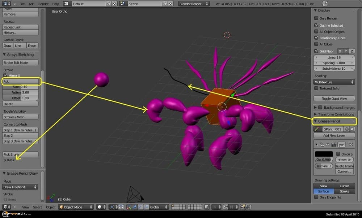
Task: Click the 3D manipulator toggle icon
Action: coord(129,207)
